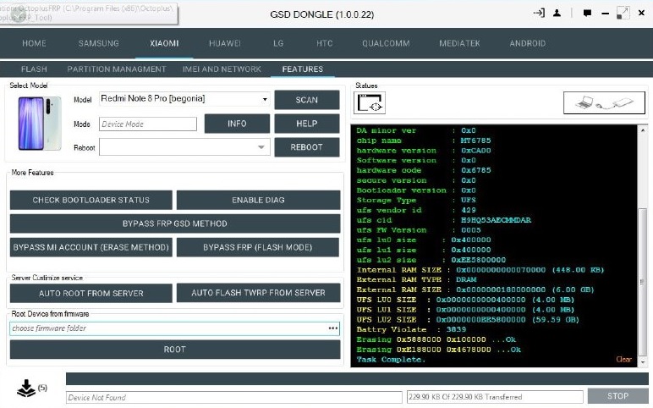Click the log scrollbar down arrow

[643, 362]
